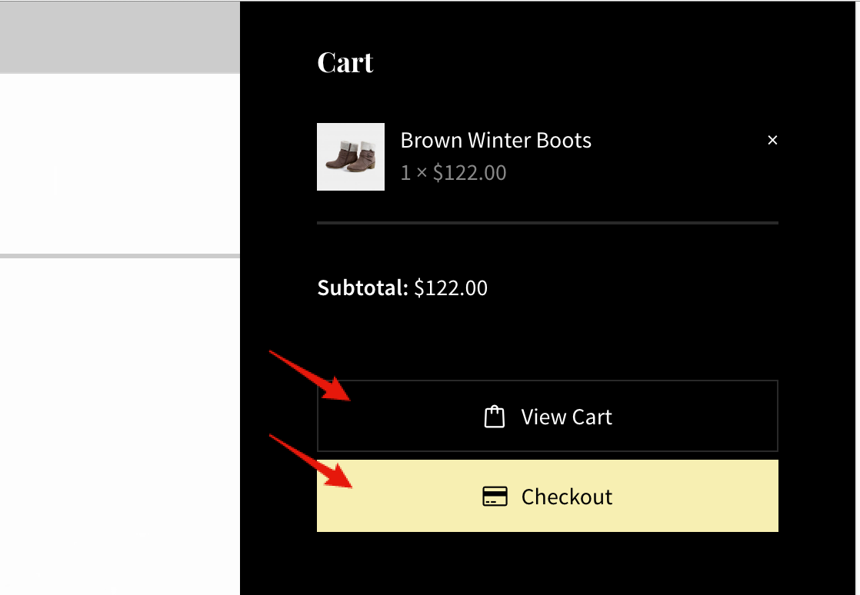860x595 pixels.
Task: Click the "1 × $122.00" quantity price line
Action: pyautogui.click(x=453, y=172)
